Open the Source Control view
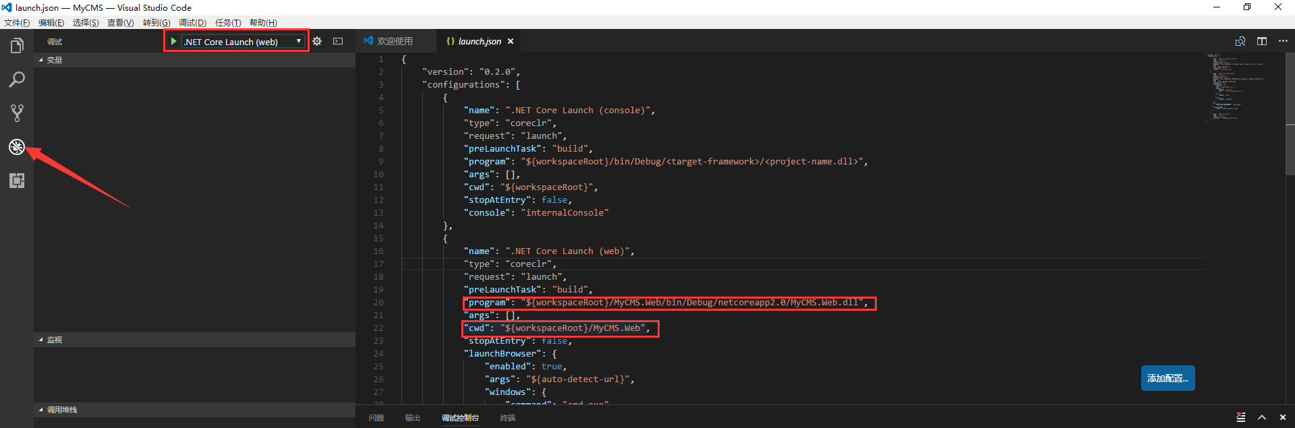This screenshot has width=1295, height=428. tap(17, 113)
